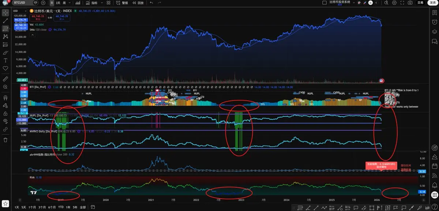Set time range to 全部
The image size is (439, 211).
tap(83, 207)
